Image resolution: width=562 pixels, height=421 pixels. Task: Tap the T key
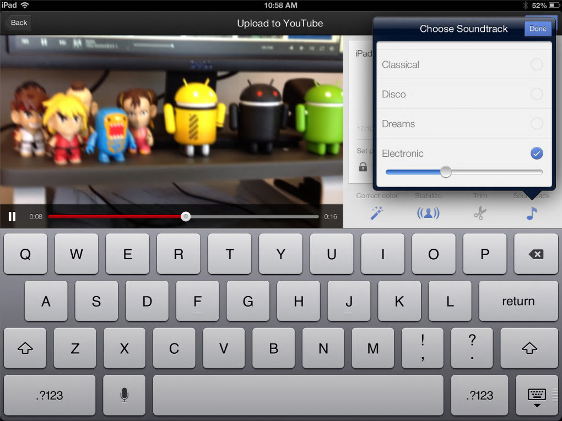[x=230, y=254]
